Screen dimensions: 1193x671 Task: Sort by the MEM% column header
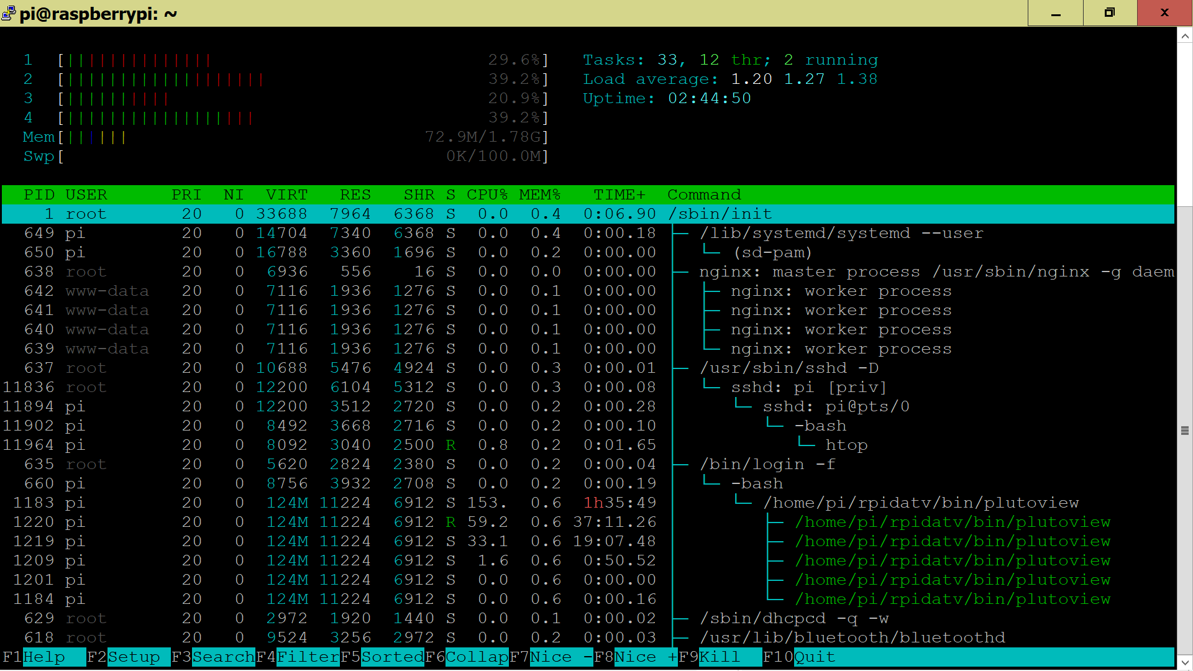coord(539,194)
